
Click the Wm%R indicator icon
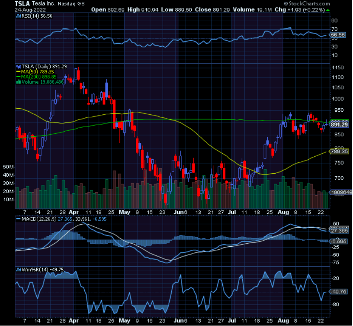18,269
